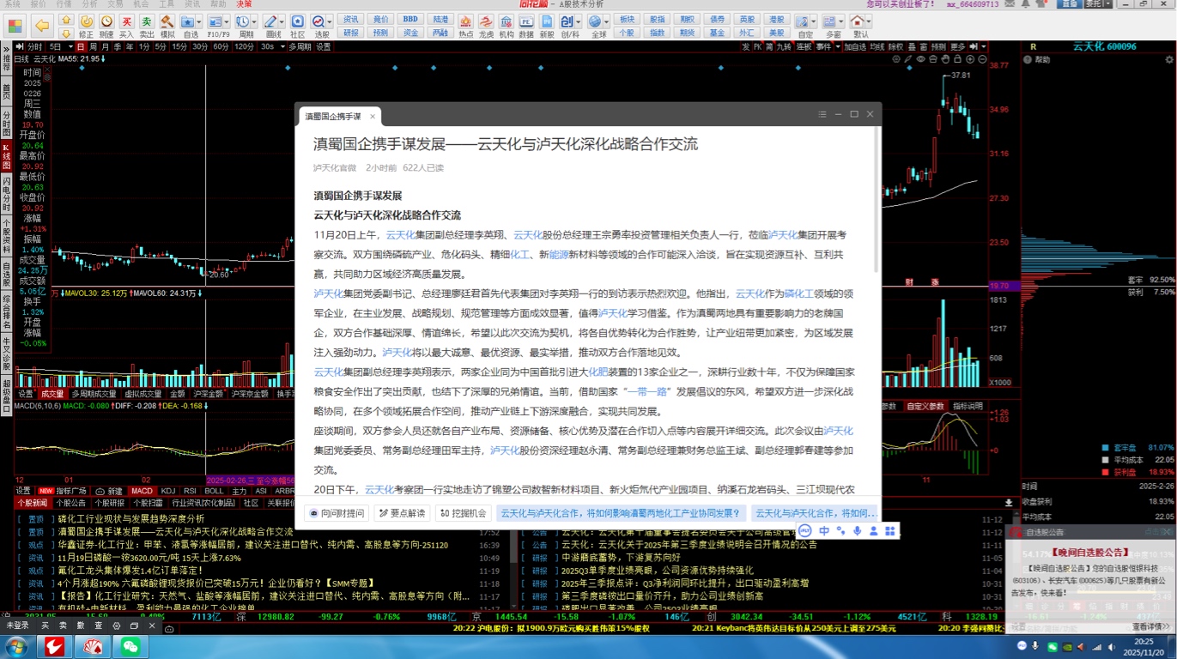The height and width of the screenshot is (659, 1177).
Task: Click the 全球 globe icon
Action: (x=595, y=21)
